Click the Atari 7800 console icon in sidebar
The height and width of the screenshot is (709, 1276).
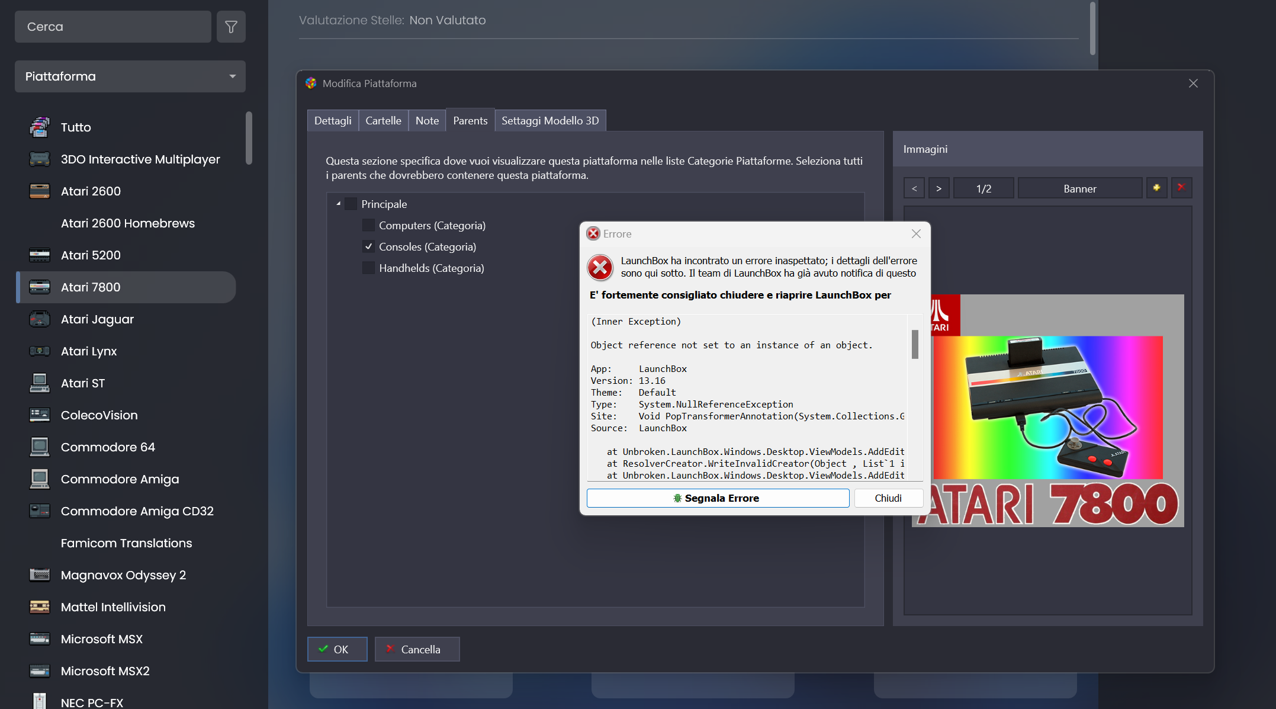coord(40,287)
